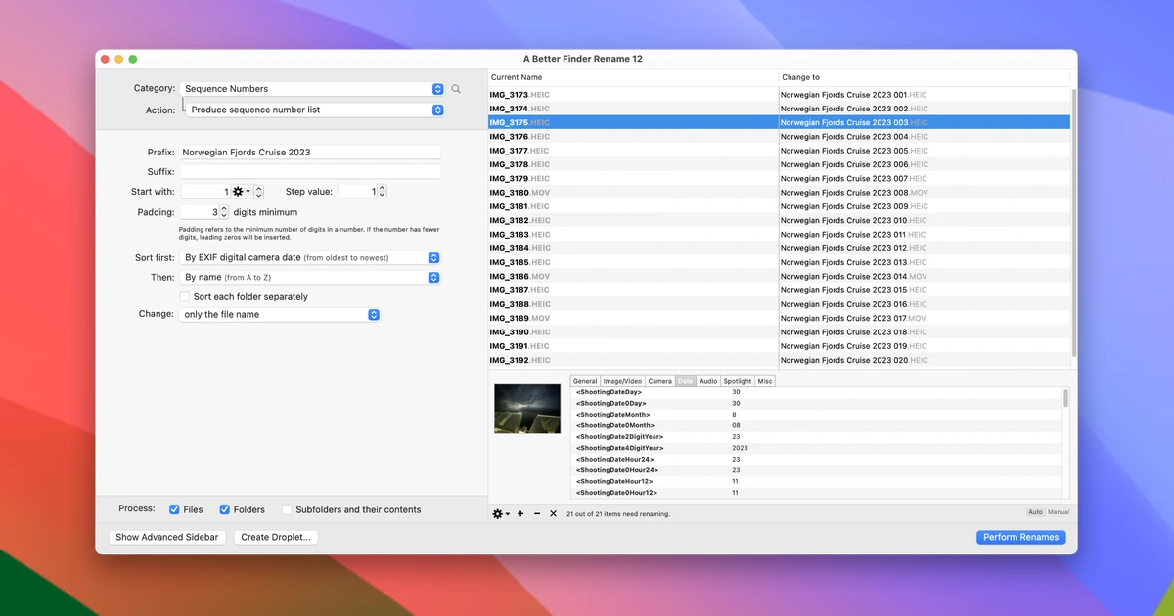Image resolution: width=1174 pixels, height=616 pixels.
Task: Switch preview mode to Manual
Action: (x=1059, y=512)
